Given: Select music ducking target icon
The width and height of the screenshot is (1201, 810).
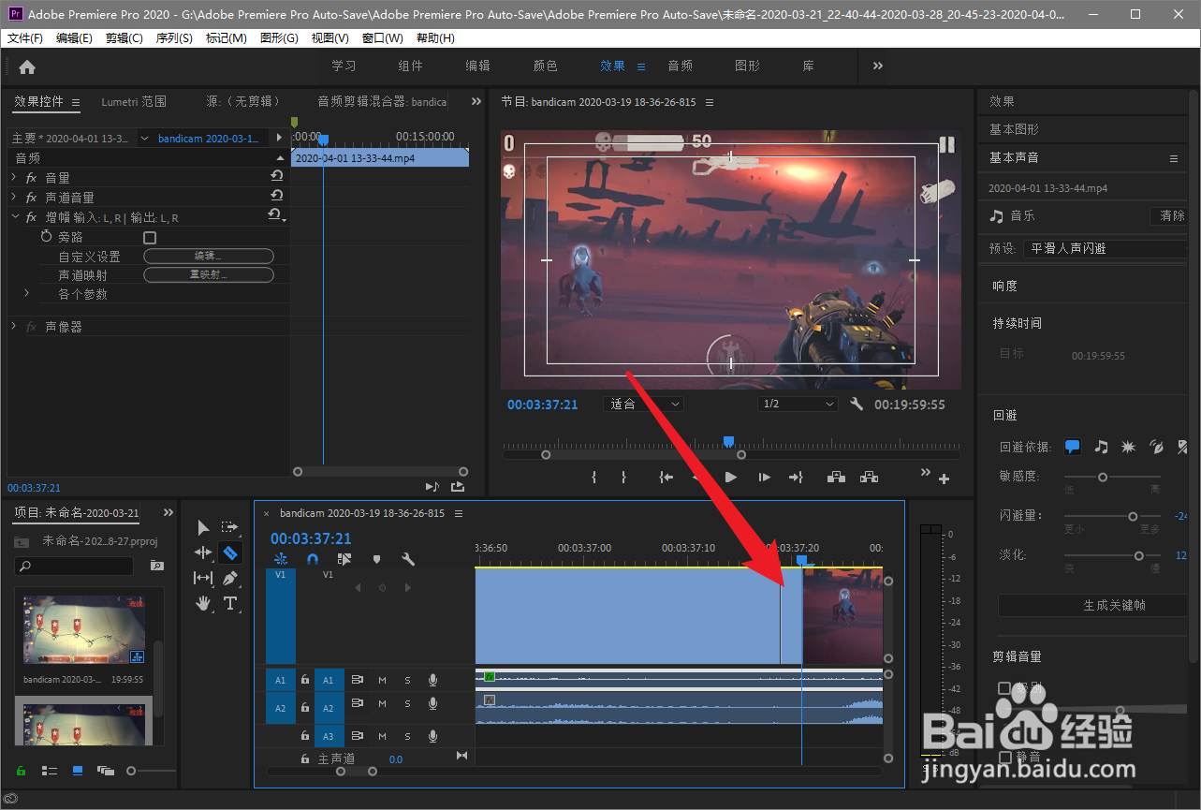Looking at the screenshot, I should click(1101, 447).
